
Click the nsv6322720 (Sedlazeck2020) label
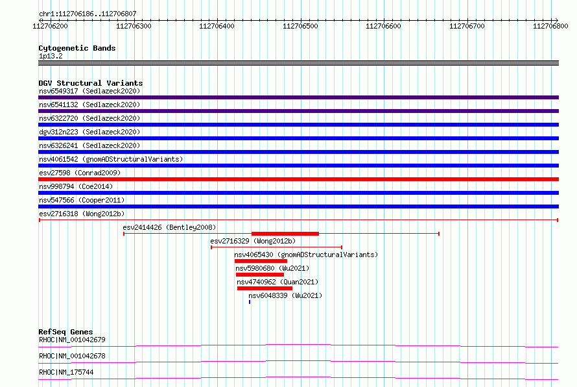click(89, 118)
